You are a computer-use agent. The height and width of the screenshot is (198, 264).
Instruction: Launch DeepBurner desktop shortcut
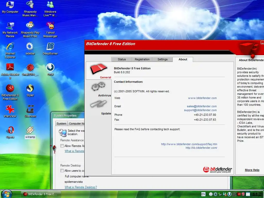tap(50, 49)
